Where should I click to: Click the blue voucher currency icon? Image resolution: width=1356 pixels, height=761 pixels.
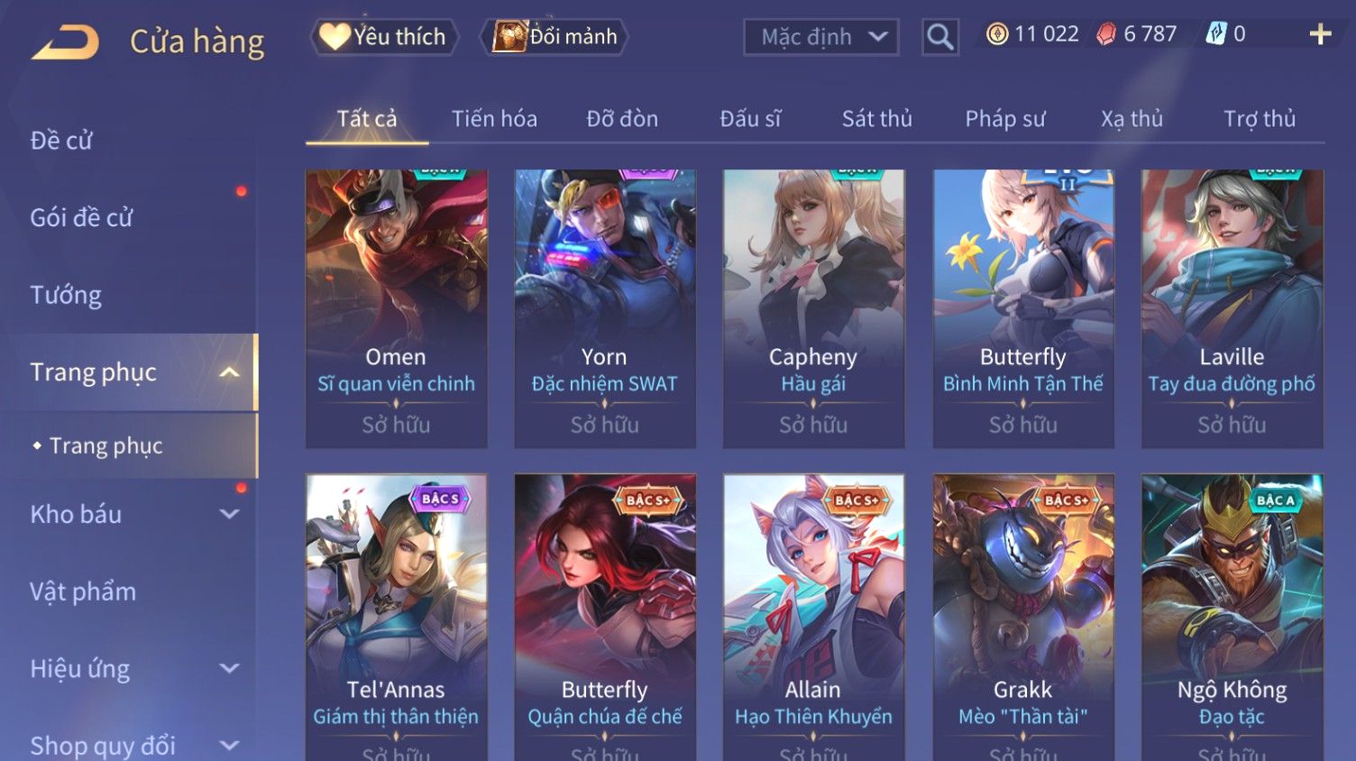1216,34
